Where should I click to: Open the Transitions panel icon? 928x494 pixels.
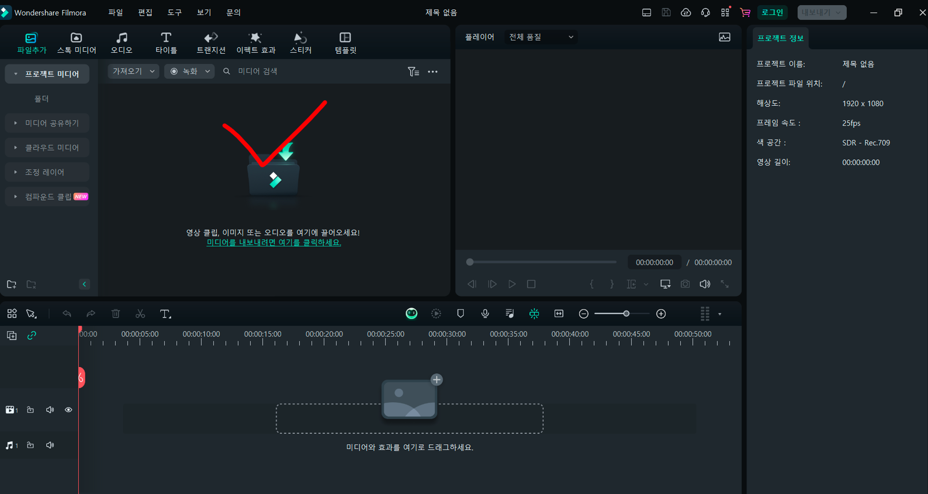pos(211,43)
